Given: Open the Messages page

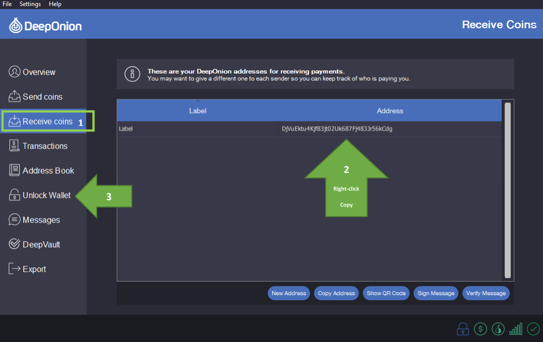Looking at the screenshot, I should tap(41, 220).
